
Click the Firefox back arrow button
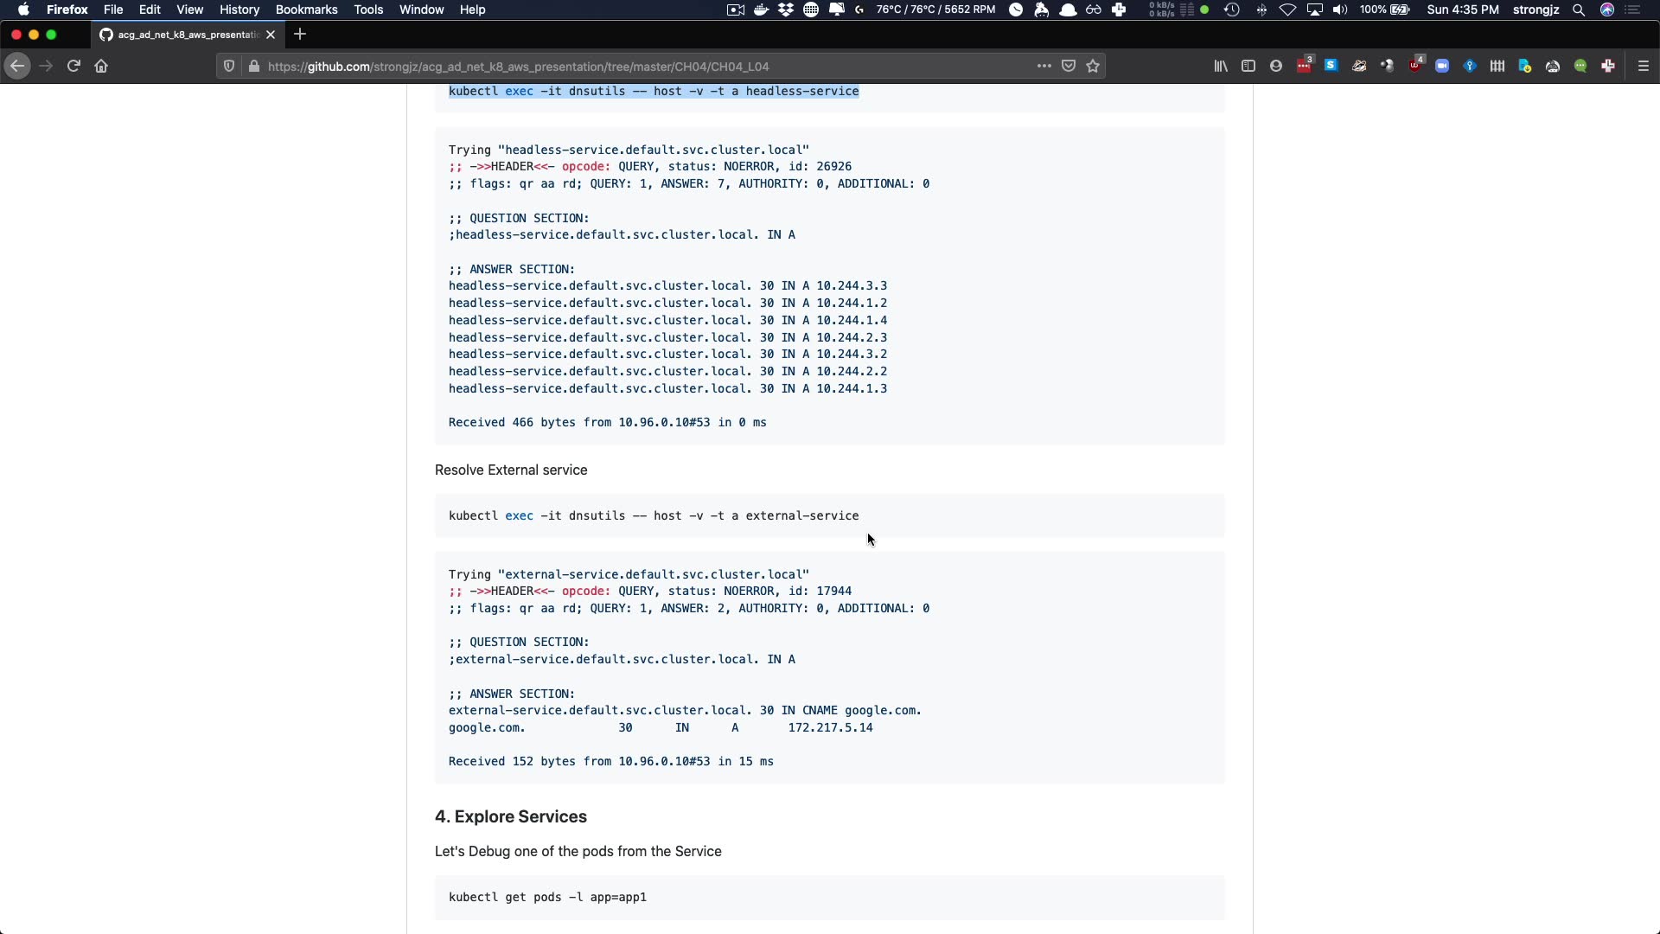[17, 66]
